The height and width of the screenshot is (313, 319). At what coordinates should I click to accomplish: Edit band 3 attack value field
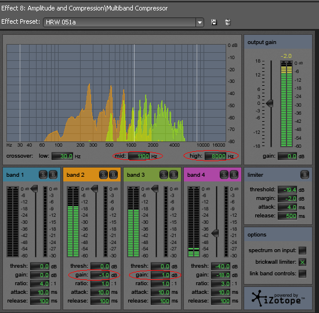tap(160, 292)
